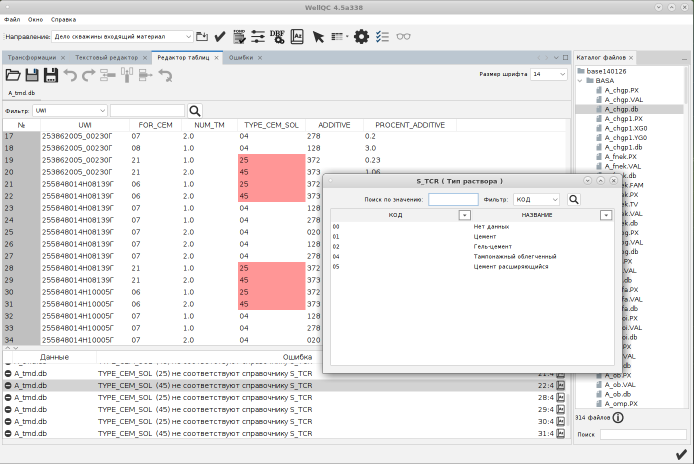694x464 pixels.
Task: Open the Размер шрифта dropdown
Action: click(548, 74)
